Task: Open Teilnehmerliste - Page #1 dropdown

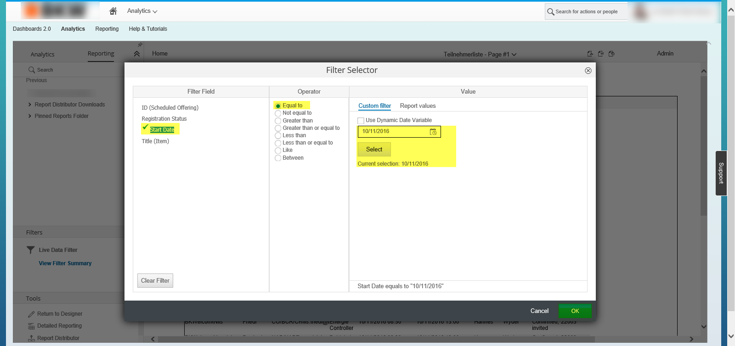Action: [480, 54]
